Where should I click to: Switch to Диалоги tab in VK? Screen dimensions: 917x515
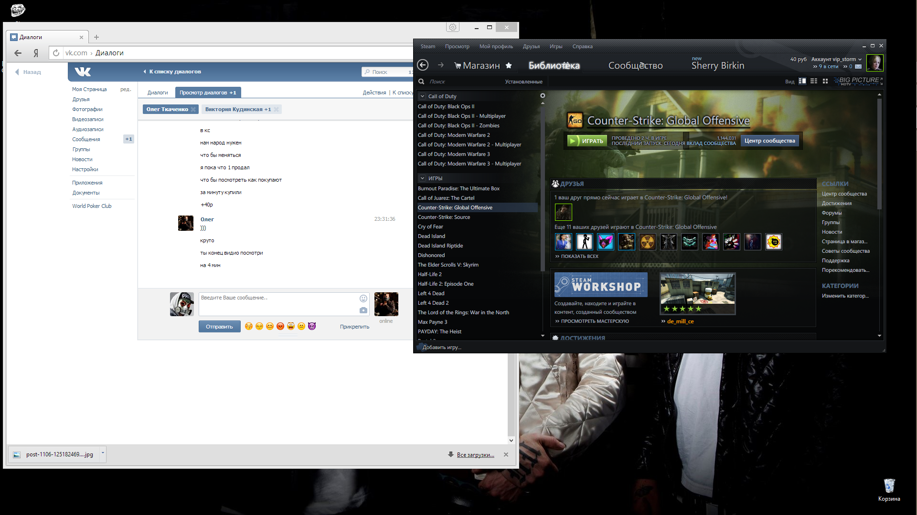[x=158, y=93]
